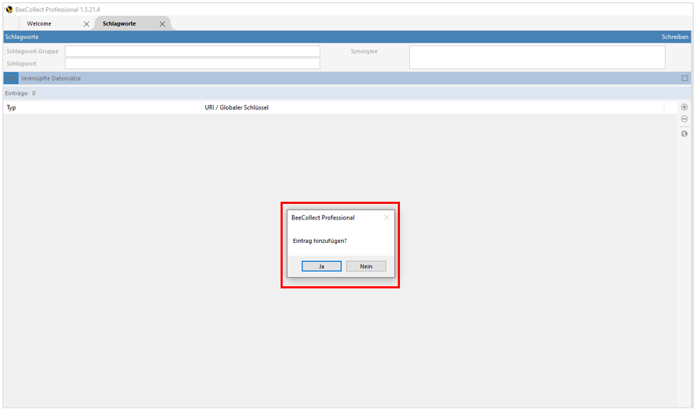Dismiss the dialog using its X icon

[x=386, y=217]
